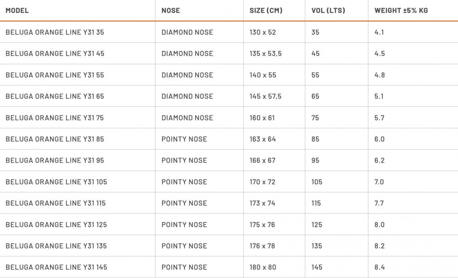The width and height of the screenshot is (458, 278).
Task: Click the Beluga Orange Line Y31 145 cell
Action: [x=56, y=267]
